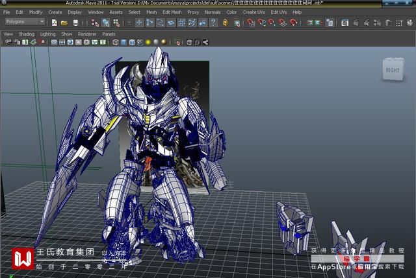Click the Save Scene disk icon
Screen dimensions: 416x278
[x=75, y=23]
